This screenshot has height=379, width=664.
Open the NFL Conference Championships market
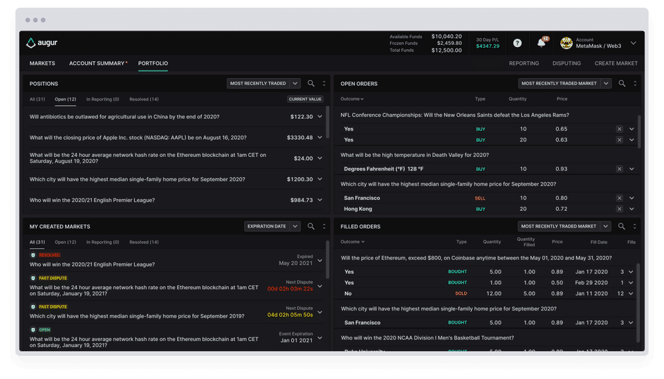(454, 115)
